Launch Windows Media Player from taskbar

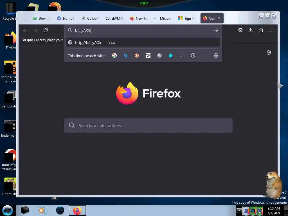[x=42, y=210]
